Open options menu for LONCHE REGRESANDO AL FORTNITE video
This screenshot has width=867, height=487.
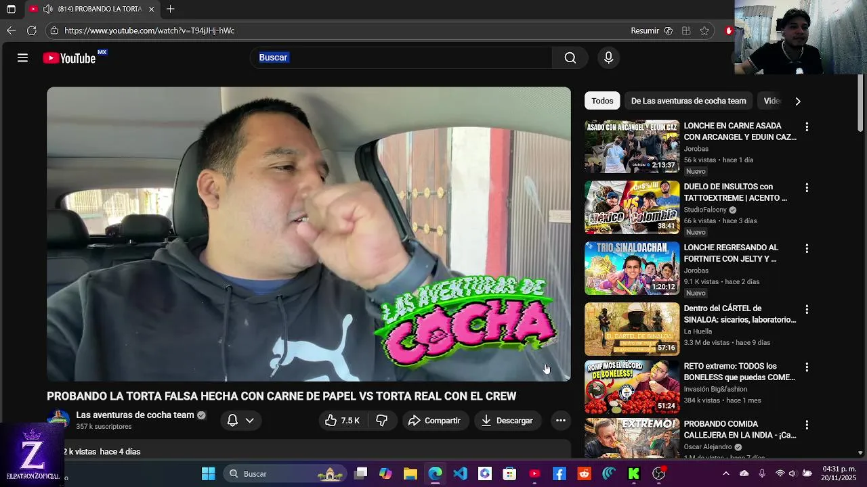point(807,248)
